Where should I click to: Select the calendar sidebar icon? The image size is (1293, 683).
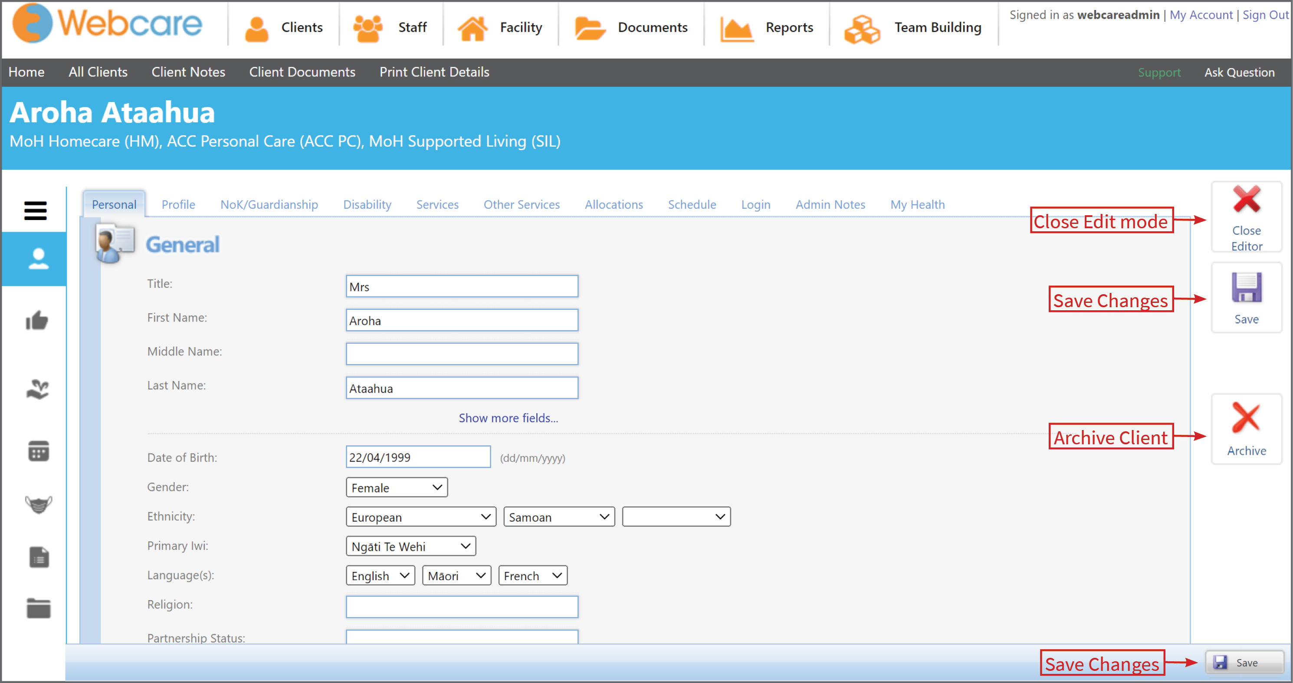[38, 451]
